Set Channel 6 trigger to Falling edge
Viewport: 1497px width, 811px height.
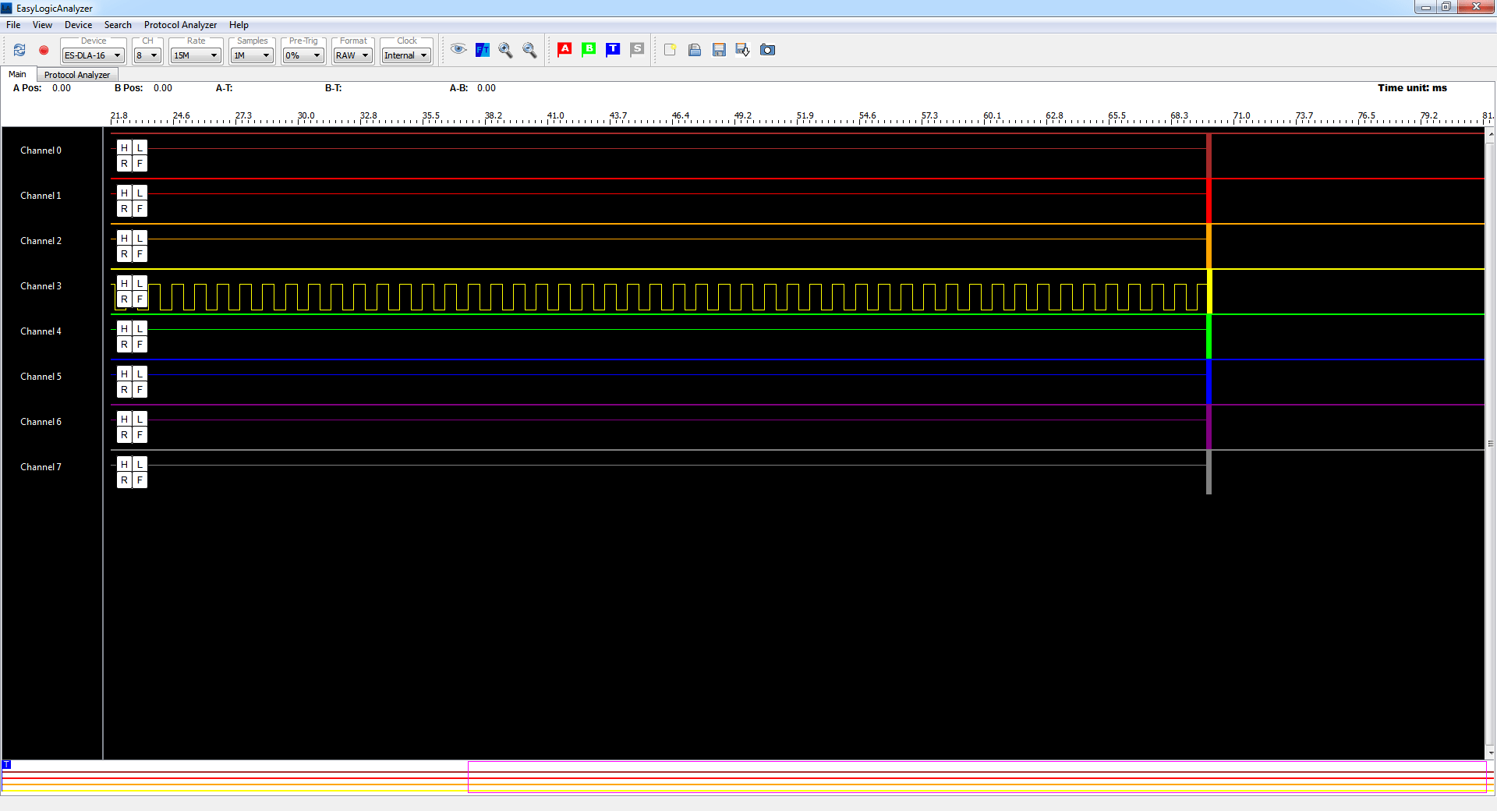(x=140, y=434)
